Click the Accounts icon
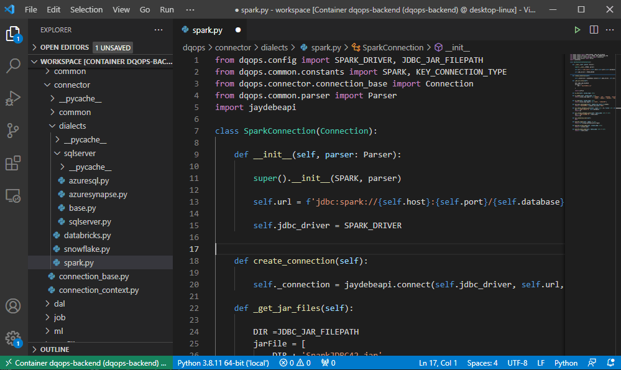The image size is (621, 370). [14, 306]
